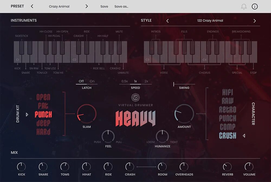The width and height of the screenshot is (271, 182).
Task: Select 2x speed
Action: click(x=146, y=81)
